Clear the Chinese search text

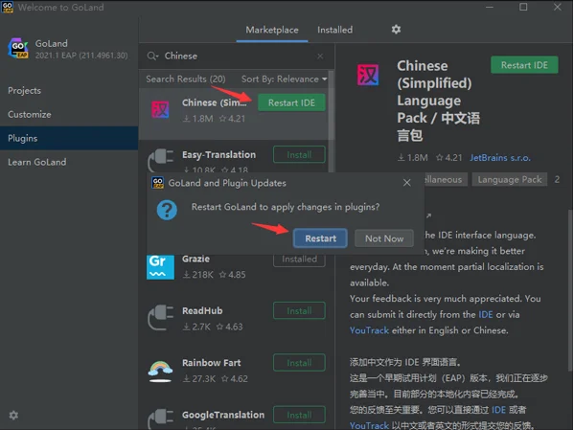click(x=320, y=56)
